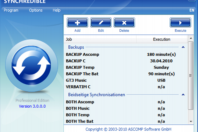Open the Program menu
The width and height of the screenshot is (198, 132).
pyautogui.click(x=11, y=10)
